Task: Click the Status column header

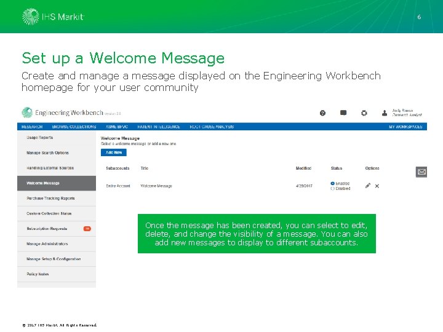Action: coord(337,168)
